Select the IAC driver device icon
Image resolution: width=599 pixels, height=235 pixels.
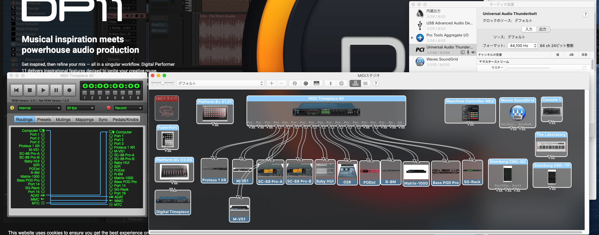pos(167,108)
